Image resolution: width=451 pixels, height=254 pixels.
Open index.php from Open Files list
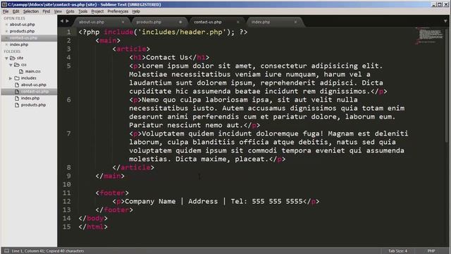[x=19, y=44]
